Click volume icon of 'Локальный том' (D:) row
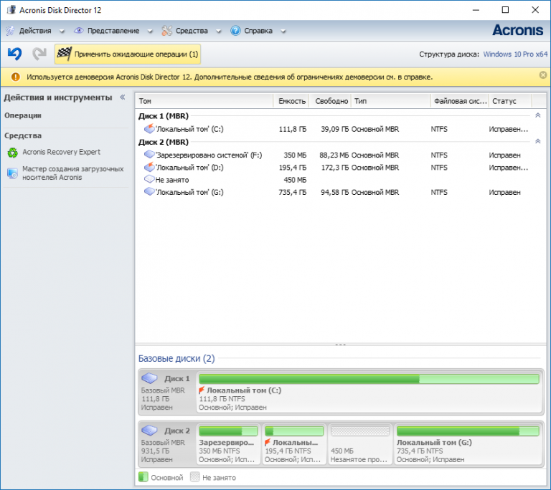 149,167
